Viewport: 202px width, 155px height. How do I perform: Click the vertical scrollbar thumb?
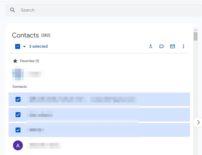pos(196,37)
